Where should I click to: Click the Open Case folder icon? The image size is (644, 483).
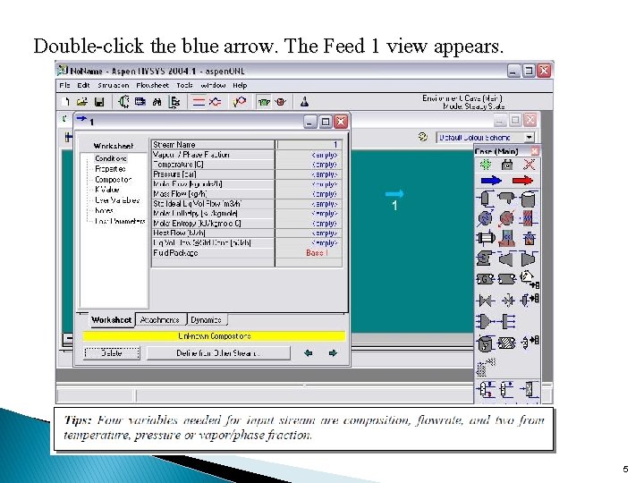[82, 101]
